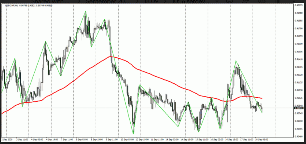Click the 0.91505 price axis label
The image size is (306, 144).
tap(299, 52)
